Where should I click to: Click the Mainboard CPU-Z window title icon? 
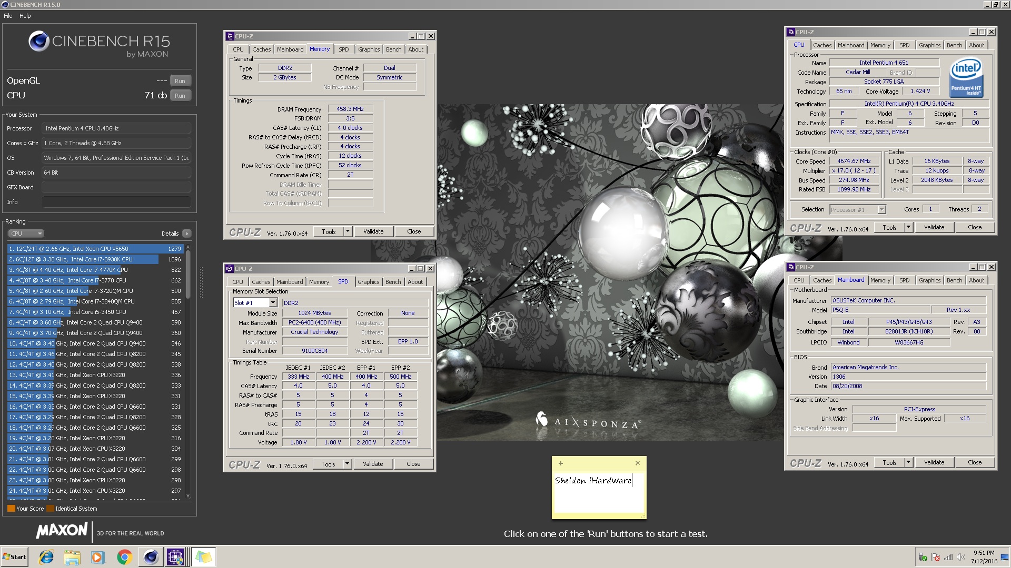791,267
